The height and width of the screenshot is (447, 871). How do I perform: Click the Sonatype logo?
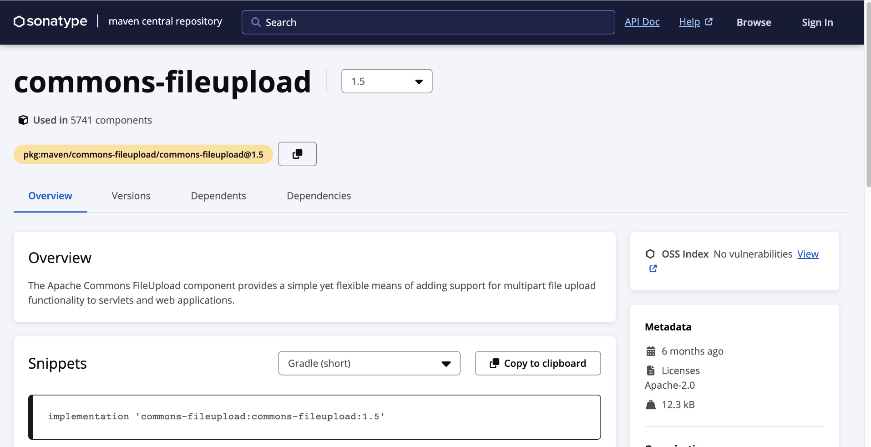coord(51,21)
